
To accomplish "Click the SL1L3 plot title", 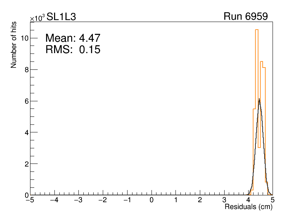I will click(64, 16).
